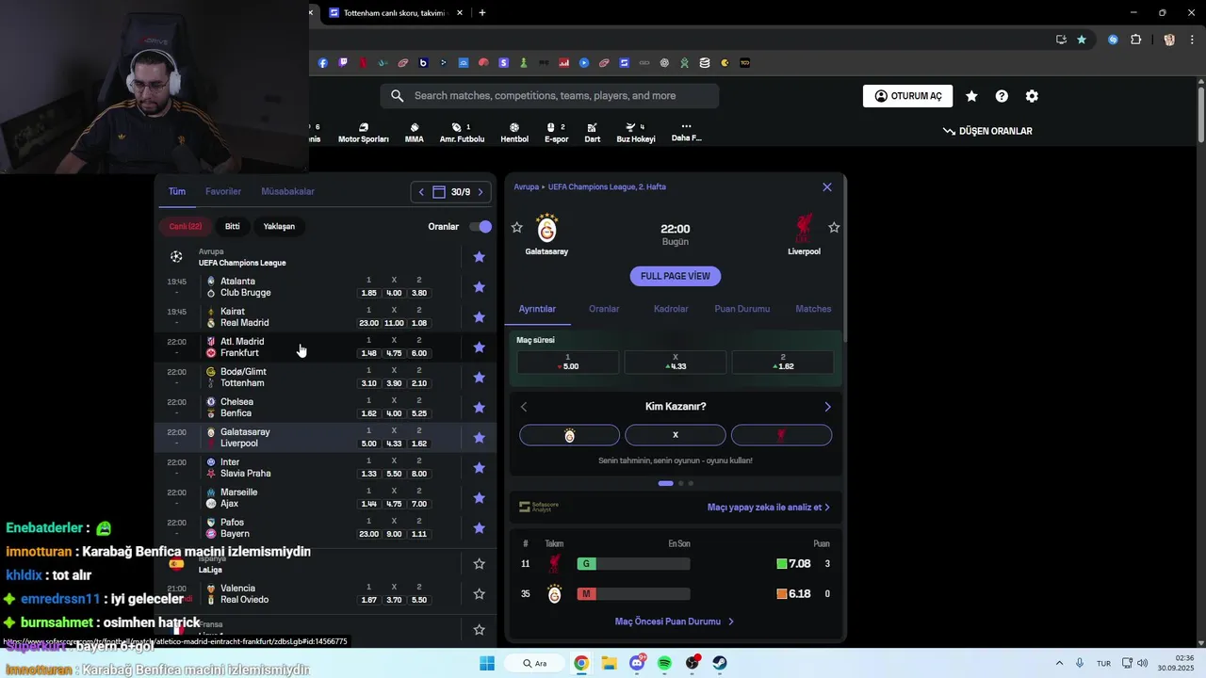1206x678 pixels.
Task: Click the star next to Galatasaray in the match panel
Action: point(516,228)
